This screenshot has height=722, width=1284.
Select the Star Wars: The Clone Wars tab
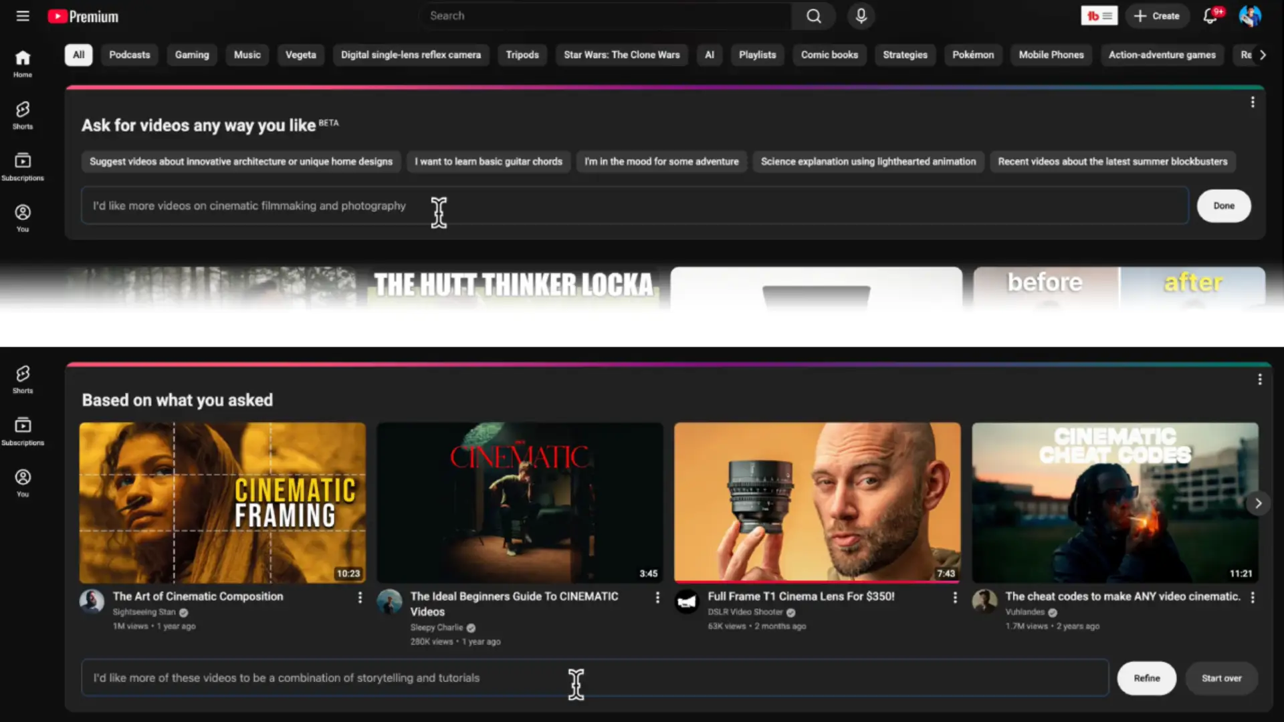(x=621, y=55)
